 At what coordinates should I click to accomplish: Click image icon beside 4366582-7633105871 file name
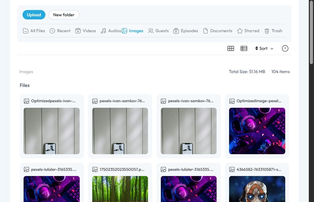tap(232, 169)
